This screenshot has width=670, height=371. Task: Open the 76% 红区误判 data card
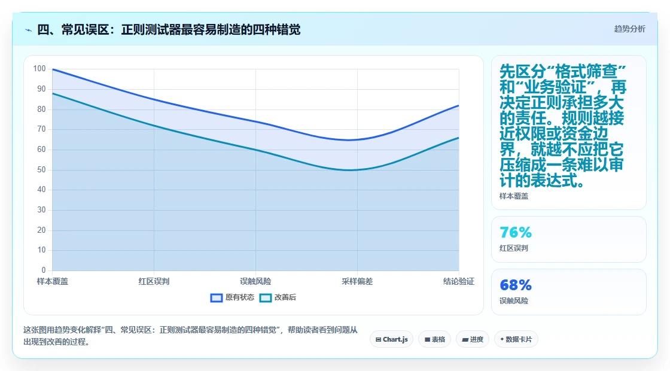pos(569,239)
